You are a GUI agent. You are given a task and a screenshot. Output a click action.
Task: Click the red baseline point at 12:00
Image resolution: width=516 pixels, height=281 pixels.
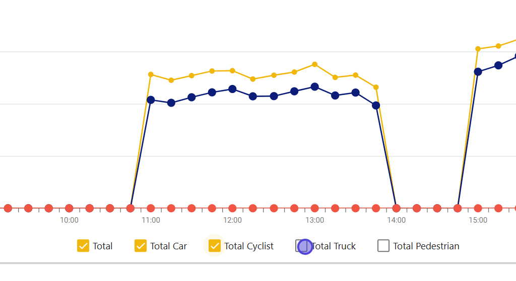coord(232,208)
